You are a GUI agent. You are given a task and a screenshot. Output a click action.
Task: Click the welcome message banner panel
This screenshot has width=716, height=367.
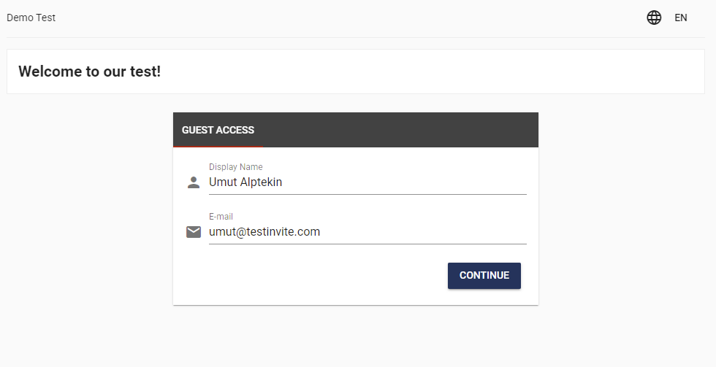[x=356, y=72]
